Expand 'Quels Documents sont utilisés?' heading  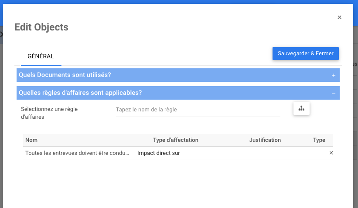pos(65,75)
